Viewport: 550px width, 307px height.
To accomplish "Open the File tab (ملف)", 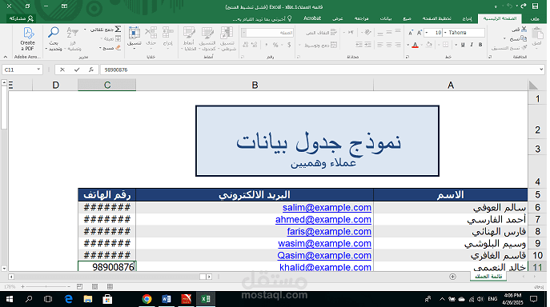I will pyautogui.click(x=535, y=18).
